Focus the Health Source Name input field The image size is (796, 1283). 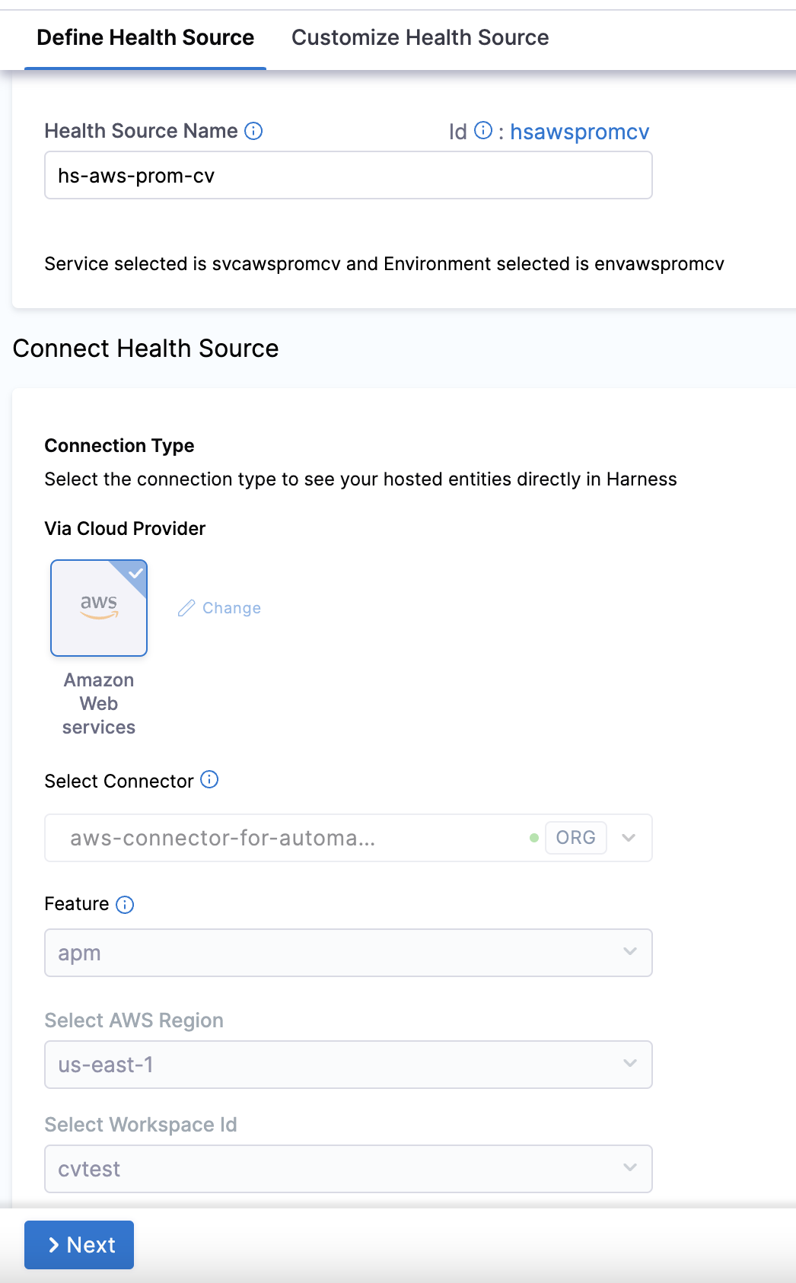coord(348,175)
